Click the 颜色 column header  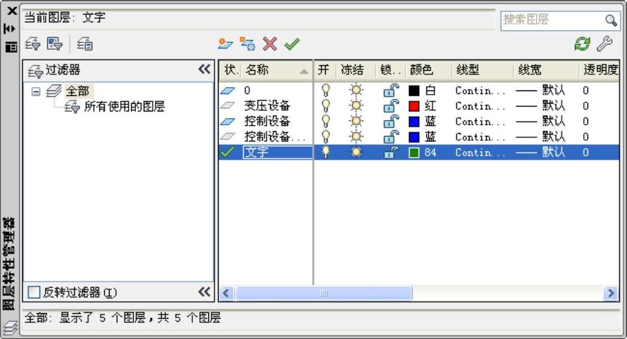421,70
